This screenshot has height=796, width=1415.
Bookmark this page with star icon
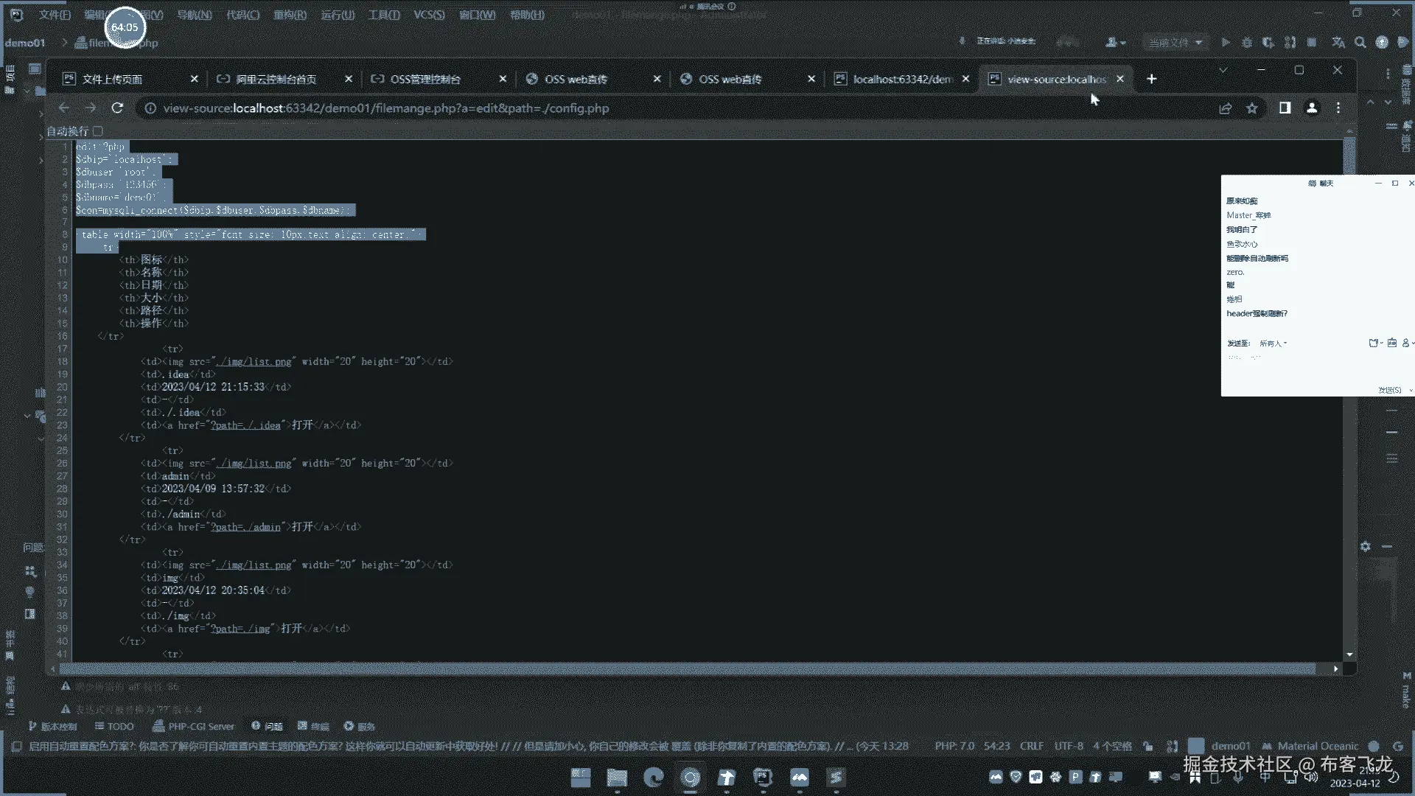[x=1252, y=108]
